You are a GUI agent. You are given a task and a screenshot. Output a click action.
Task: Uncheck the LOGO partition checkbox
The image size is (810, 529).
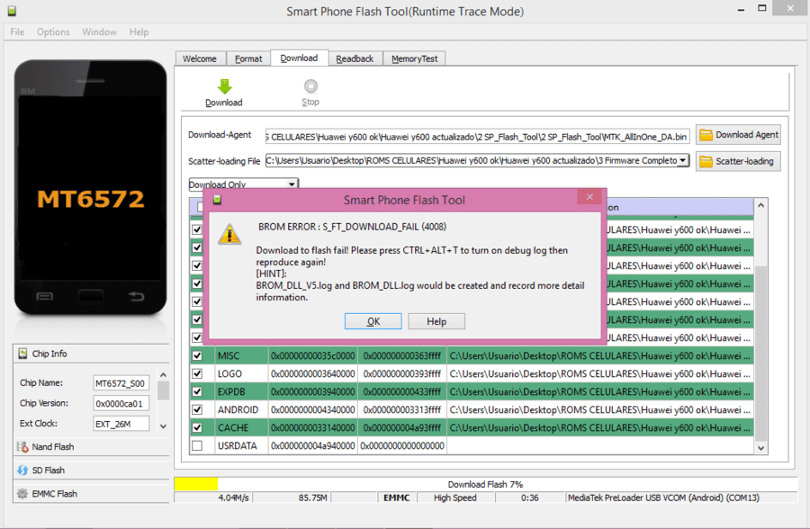point(197,373)
